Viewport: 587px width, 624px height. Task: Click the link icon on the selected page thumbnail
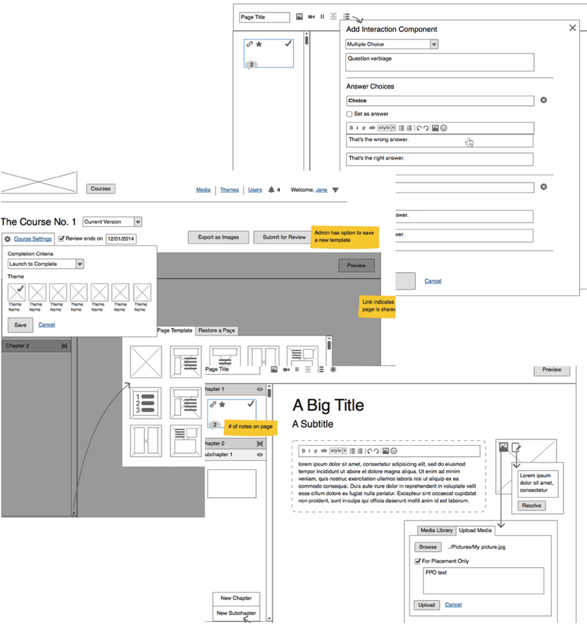tap(250, 44)
